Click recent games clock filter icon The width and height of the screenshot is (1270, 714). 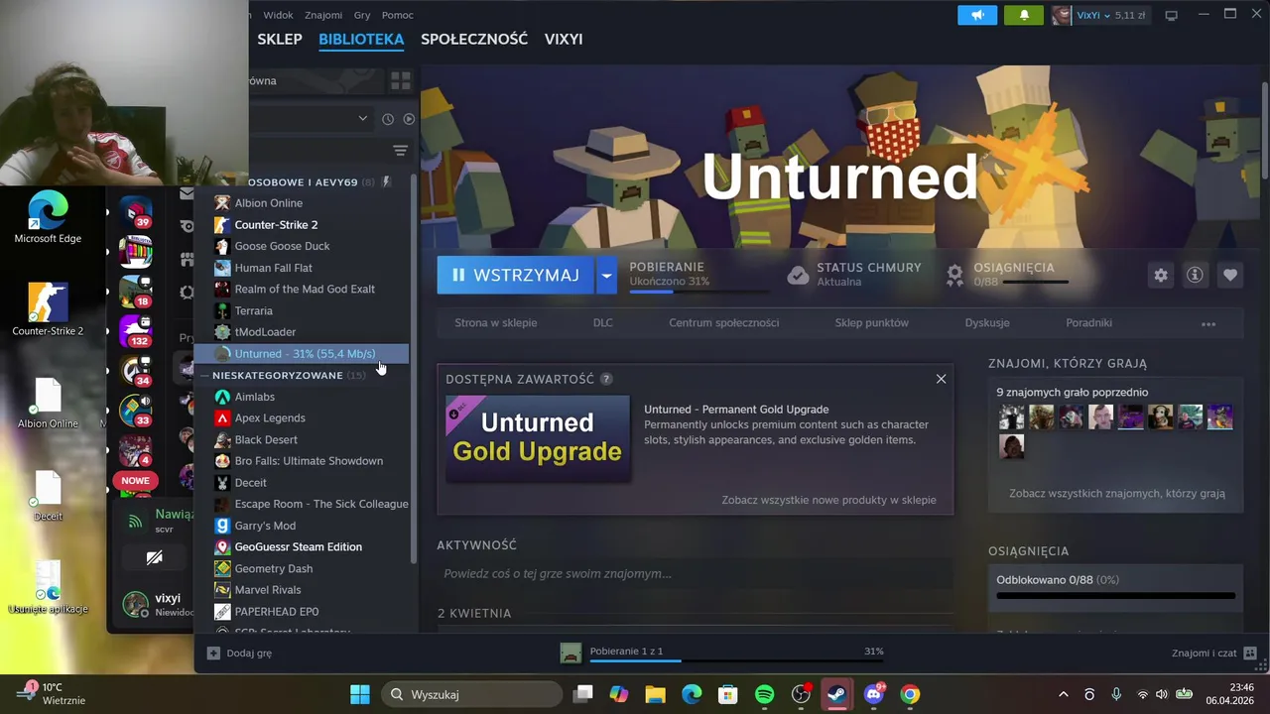pos(388,119)
